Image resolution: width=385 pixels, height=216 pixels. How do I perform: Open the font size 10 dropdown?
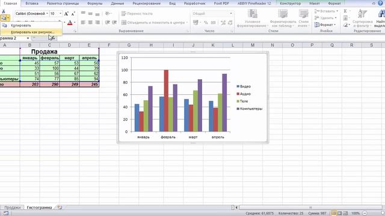coord(60,13)
